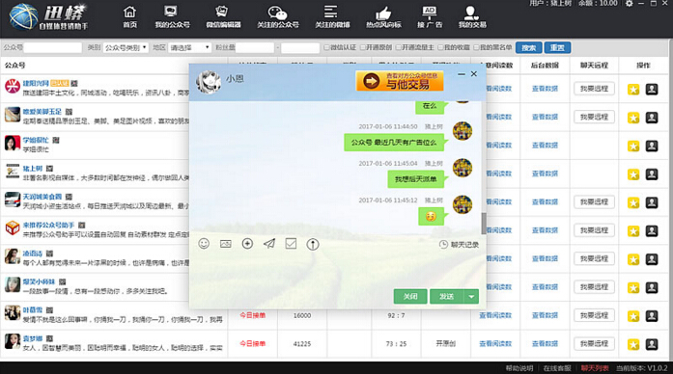The height and width of the screenshot is (374, 673).
Task: Open 查看阅读数 link in 袁梦娜 row
Action: (495, 343)
